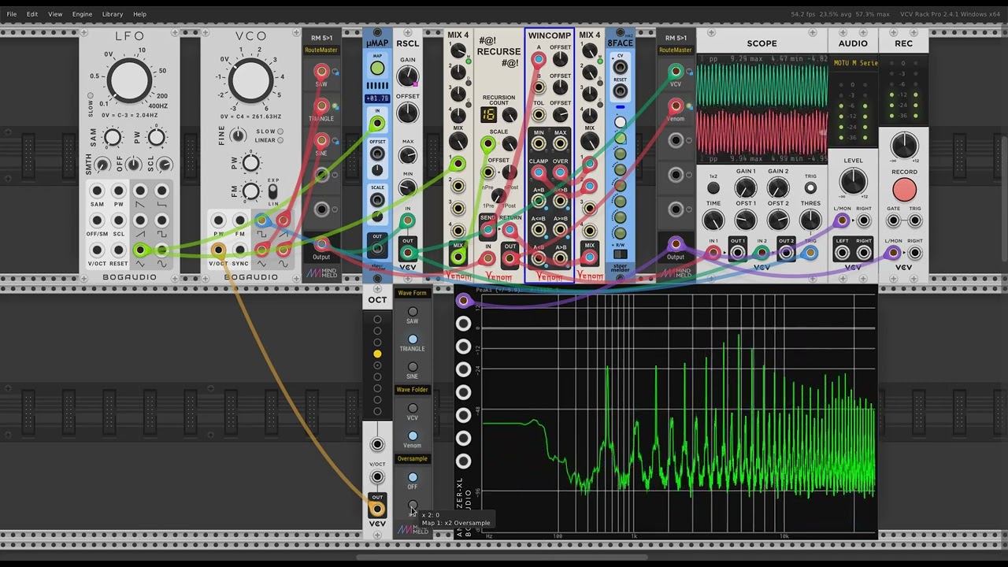This screenshot has width=1008, height=567.
Task: Flip the VCO EXP/LIN FM switch
Action: pyautogui.click(x=273, y=191)
